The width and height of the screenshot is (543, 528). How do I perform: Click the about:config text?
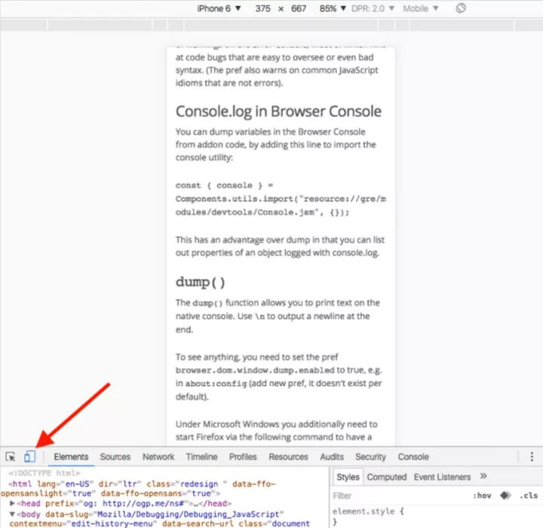click(216, 383)
